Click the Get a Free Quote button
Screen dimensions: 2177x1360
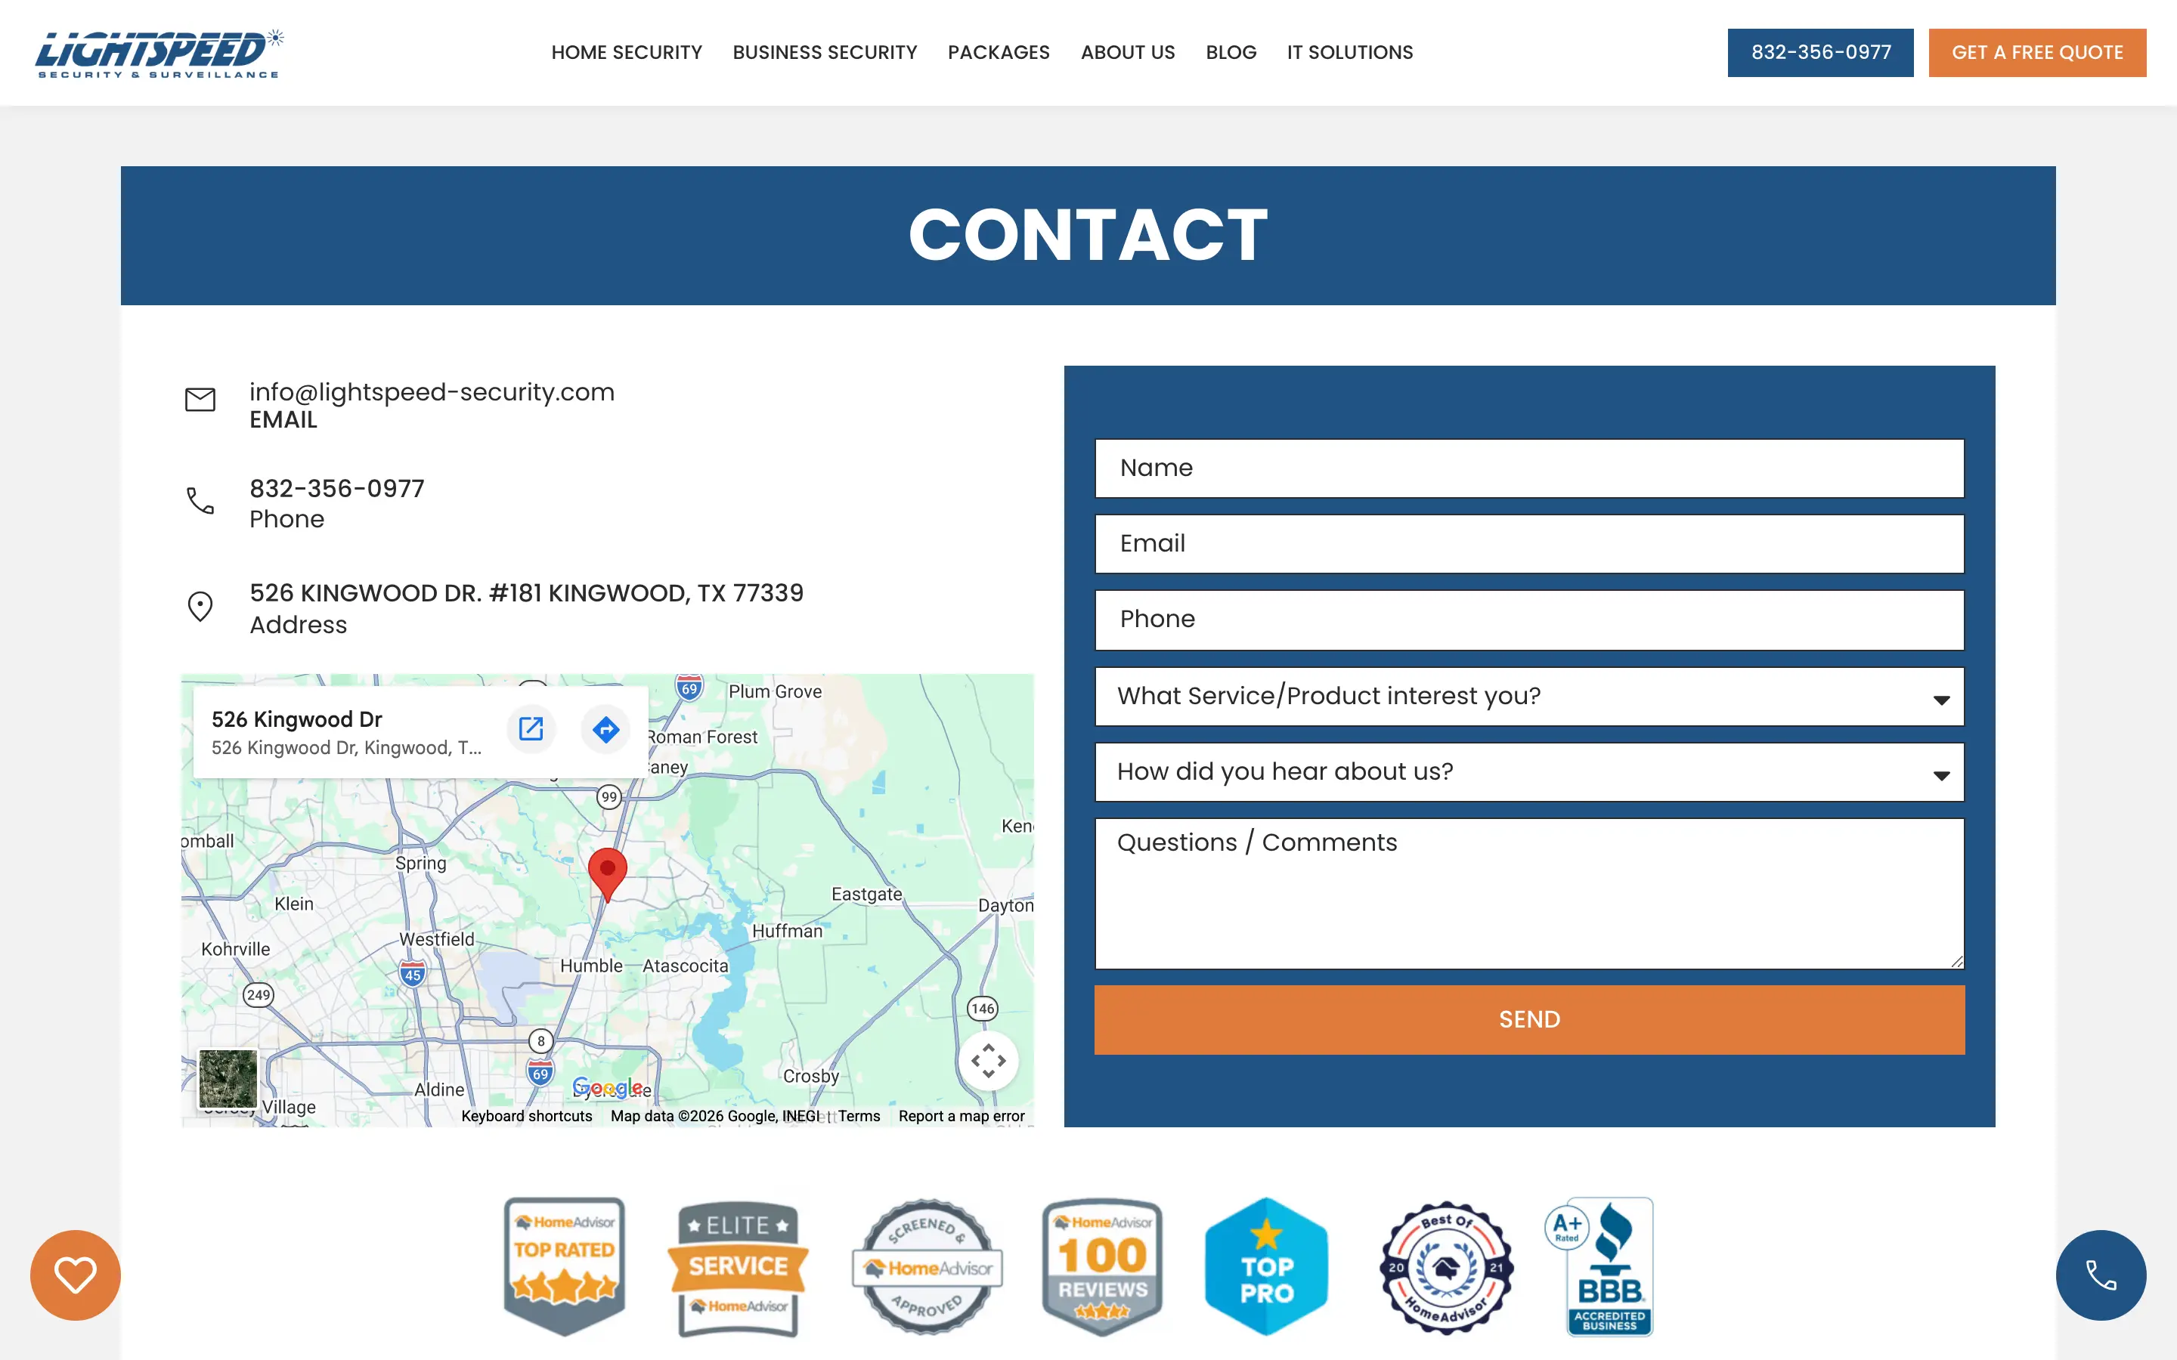(2036, 52)
